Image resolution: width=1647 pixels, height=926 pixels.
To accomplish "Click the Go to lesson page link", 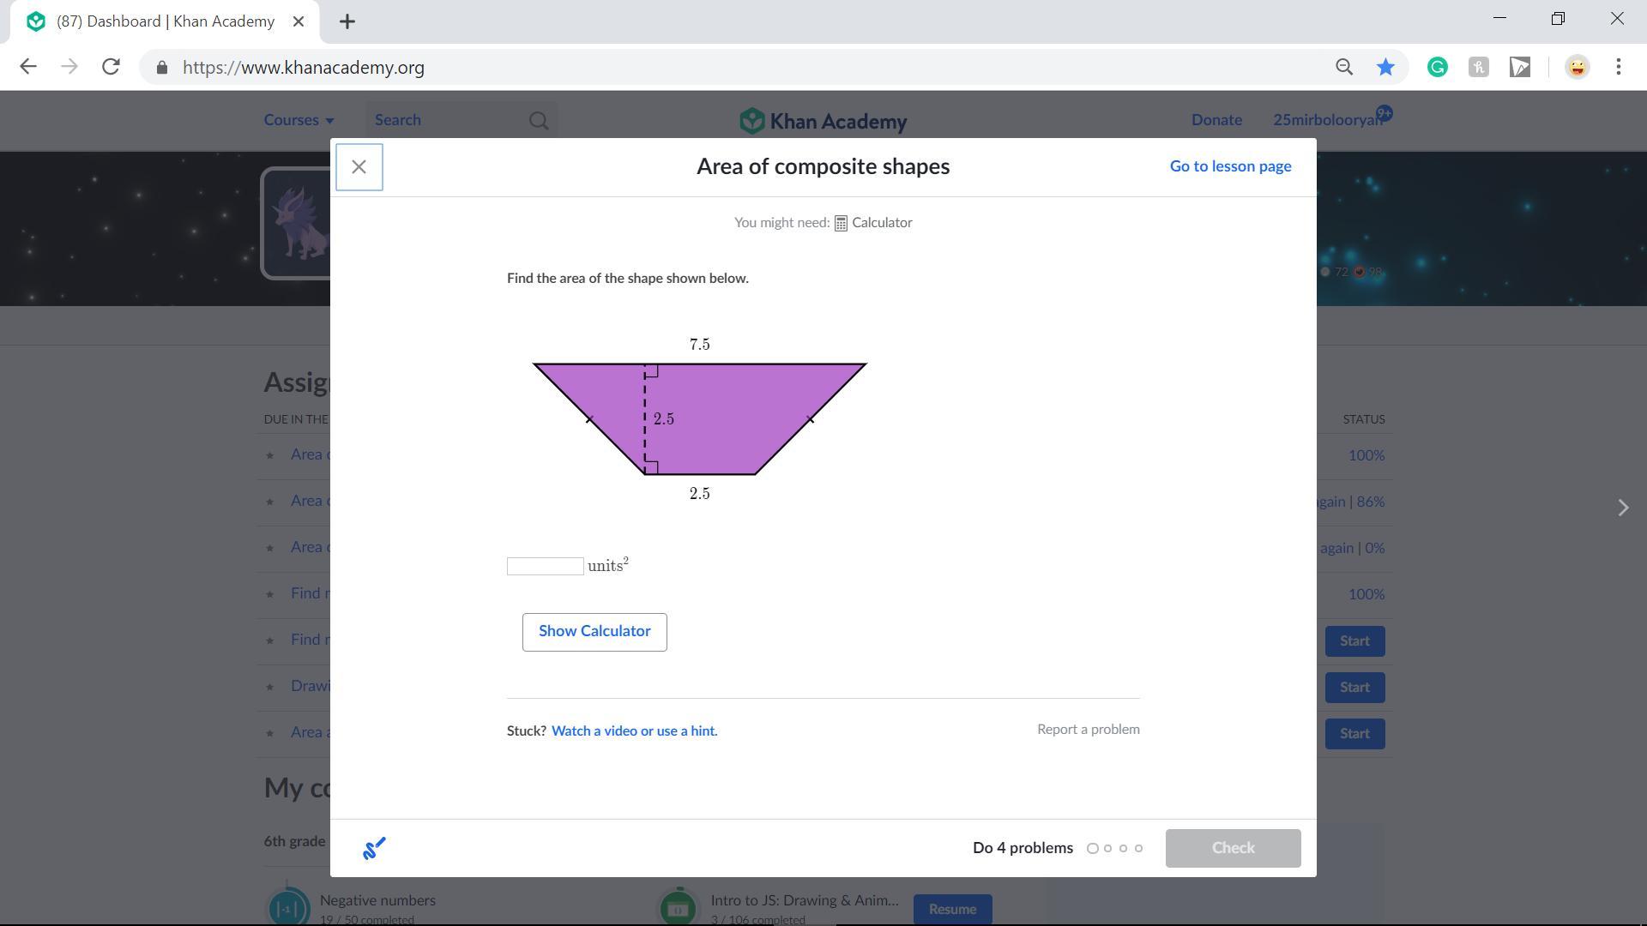I will (1230, 166).
